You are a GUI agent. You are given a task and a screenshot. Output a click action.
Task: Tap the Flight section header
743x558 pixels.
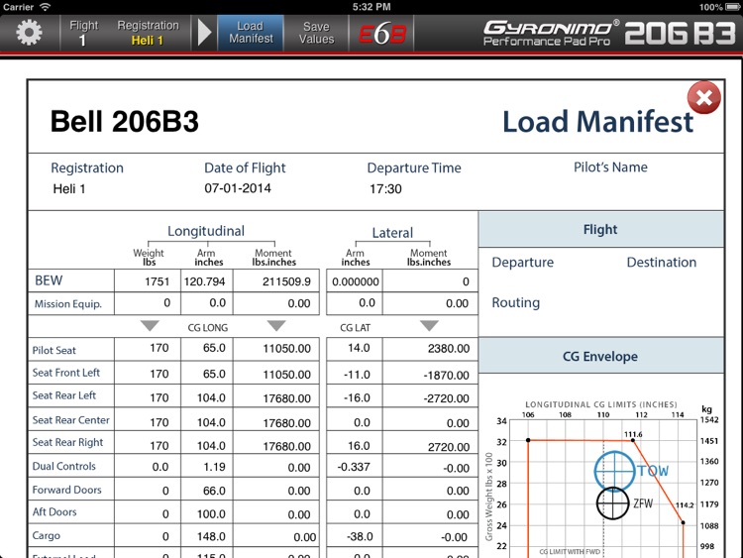point(601,230)
